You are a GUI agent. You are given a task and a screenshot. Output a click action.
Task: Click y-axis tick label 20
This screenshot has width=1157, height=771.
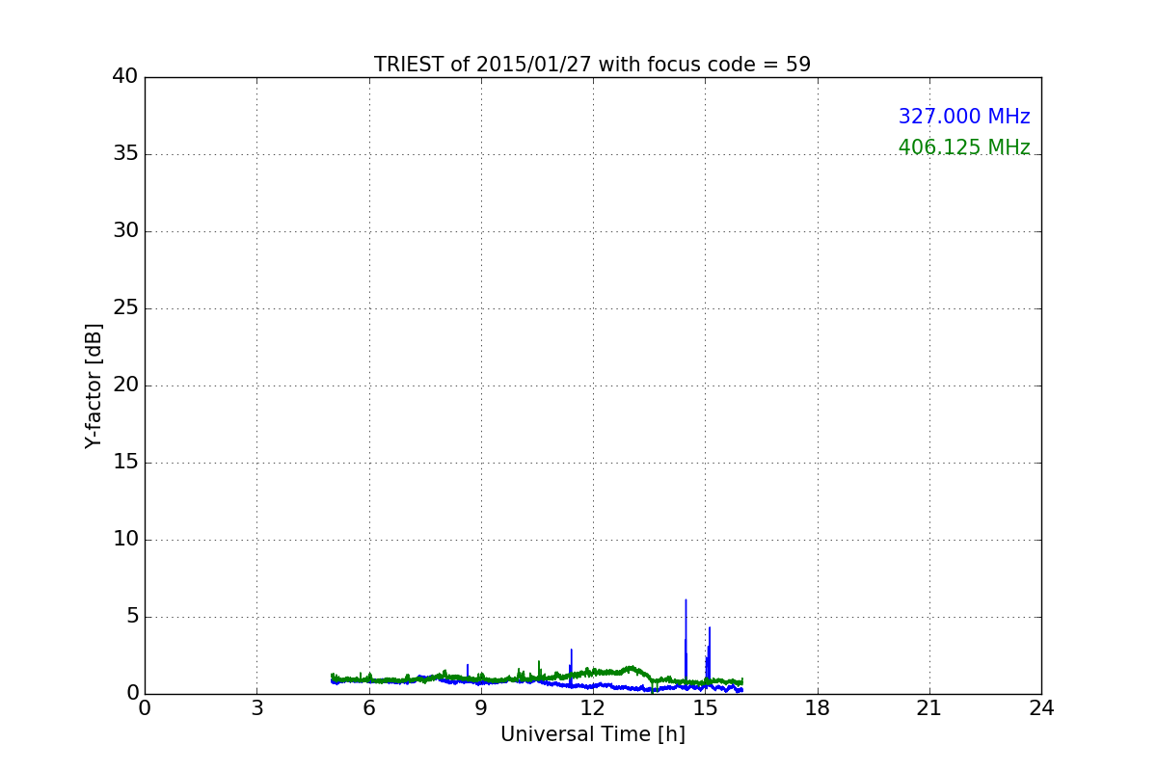click(125, 385)
